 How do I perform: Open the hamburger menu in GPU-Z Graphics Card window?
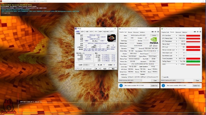[158, 32]
